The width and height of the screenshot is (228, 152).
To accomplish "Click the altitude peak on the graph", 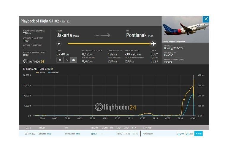I will [x=193, y=94].
